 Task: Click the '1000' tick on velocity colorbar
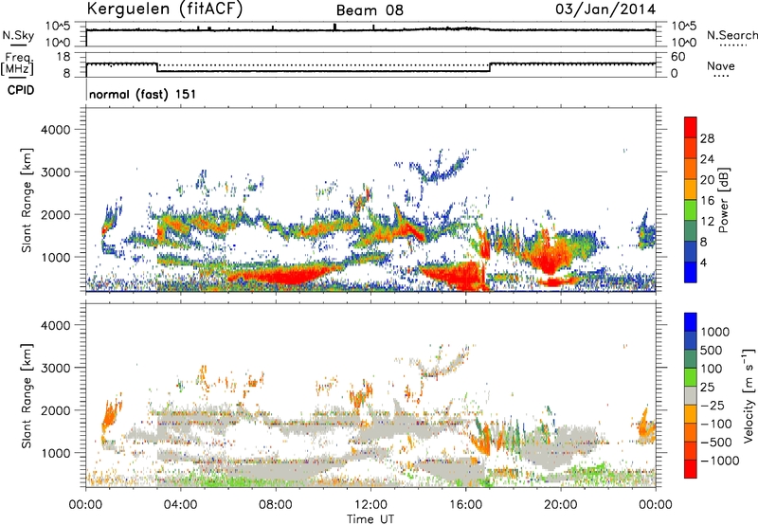[x=714, y=332]
